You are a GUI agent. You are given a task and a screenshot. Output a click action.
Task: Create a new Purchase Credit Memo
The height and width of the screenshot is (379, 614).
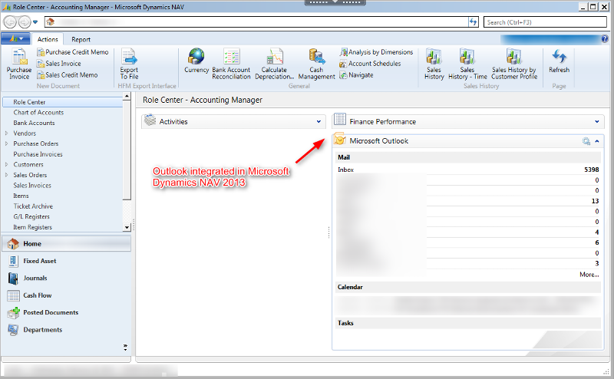(72, 52)
